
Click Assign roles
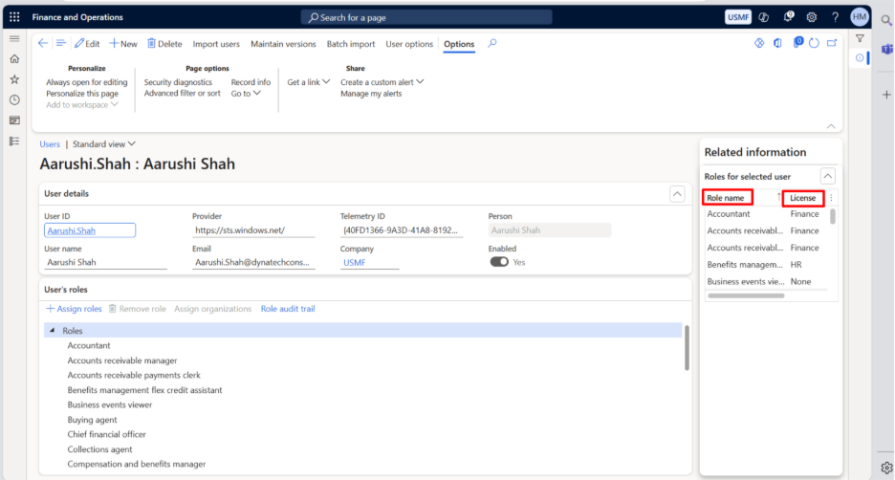point(74,309)
